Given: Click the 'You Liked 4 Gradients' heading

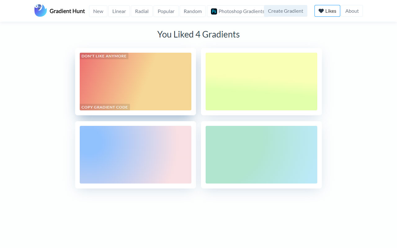Looking at the screenshot, I should coord(198,34).
